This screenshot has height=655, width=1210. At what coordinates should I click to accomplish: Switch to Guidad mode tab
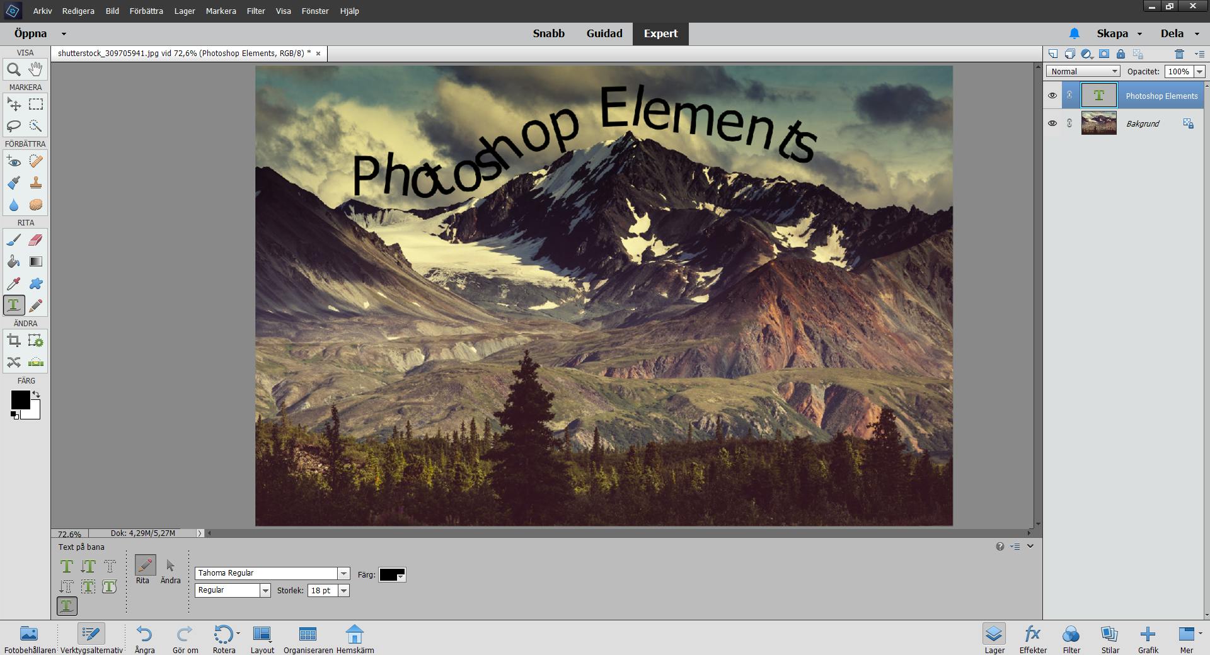point(604,33)
